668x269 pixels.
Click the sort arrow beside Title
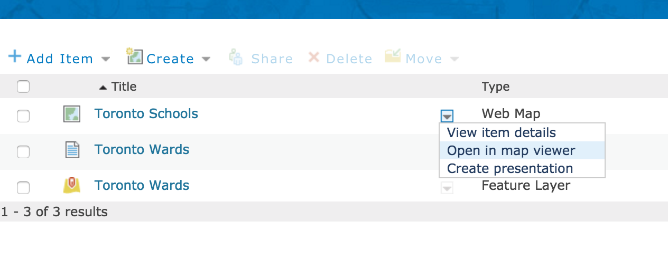(103, 87)
